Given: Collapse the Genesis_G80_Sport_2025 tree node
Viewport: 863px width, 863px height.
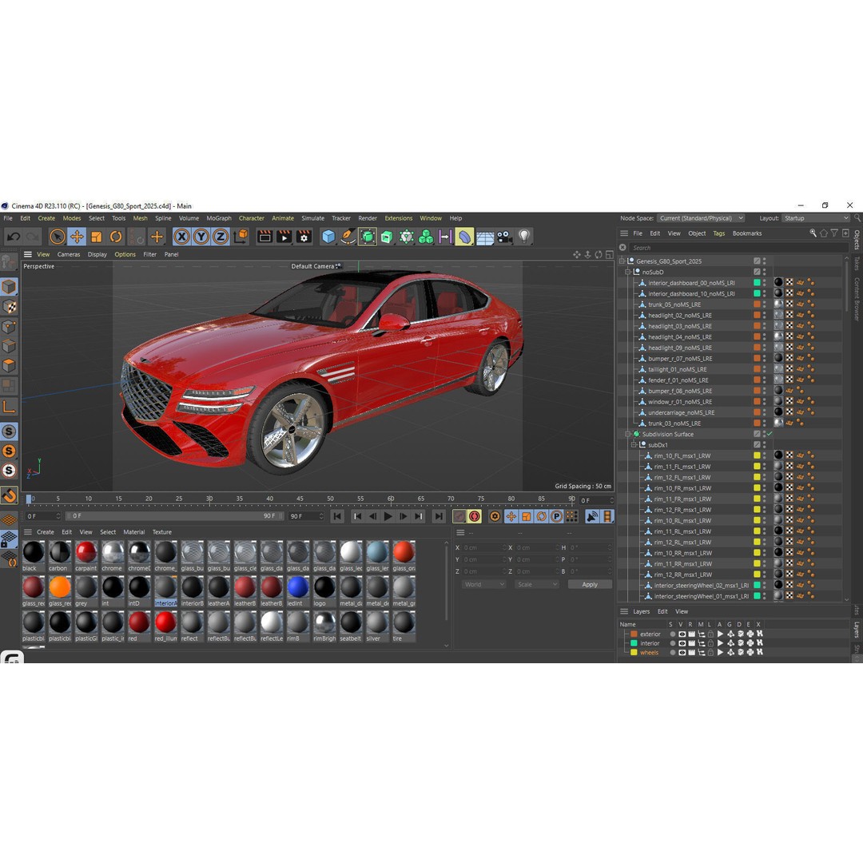Looking at the screenshot, I should 622,260.
